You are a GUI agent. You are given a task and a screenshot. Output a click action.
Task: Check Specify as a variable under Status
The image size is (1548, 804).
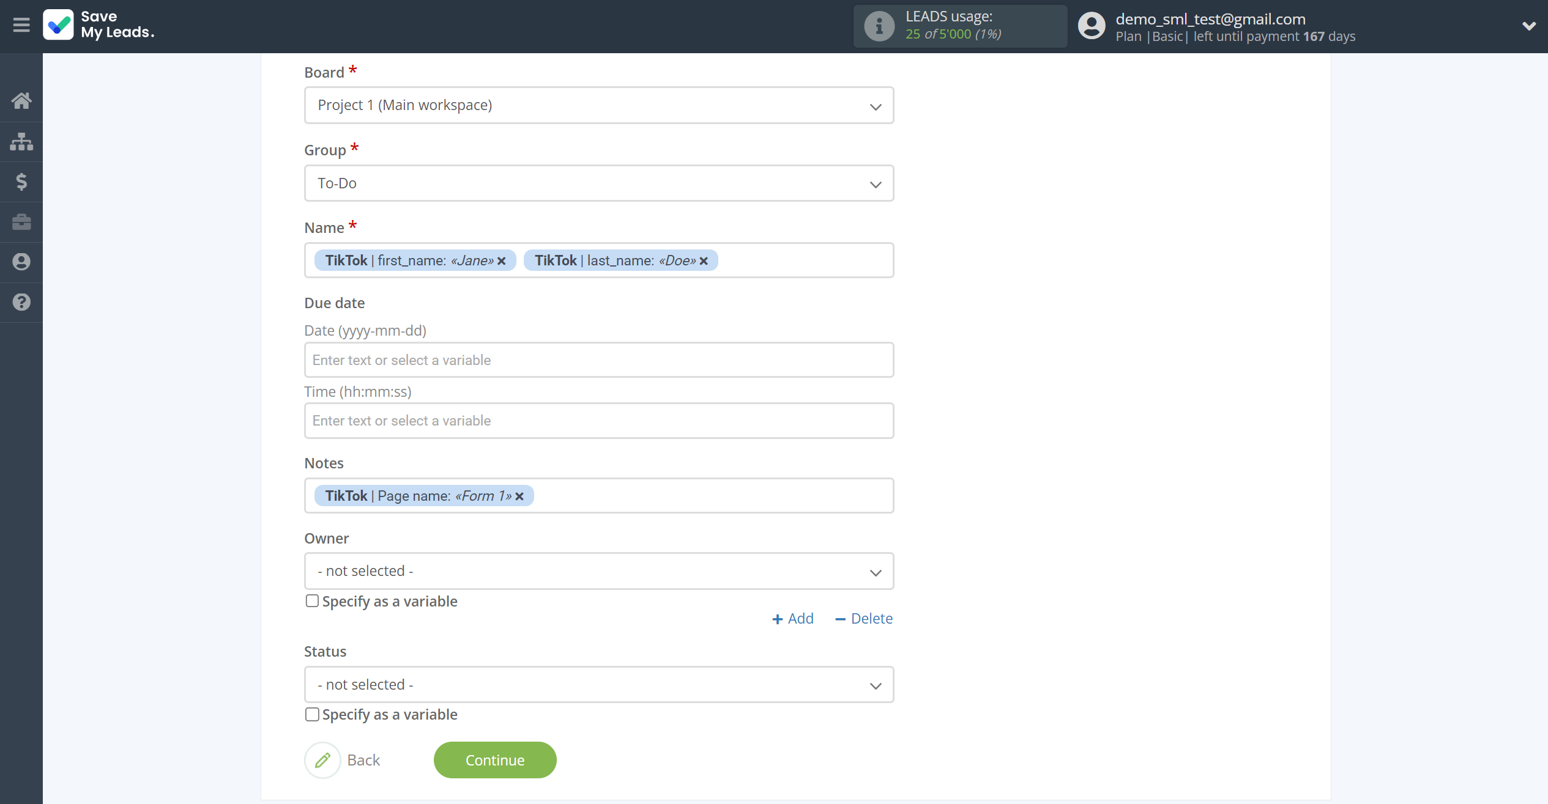(x=312, y=714)
